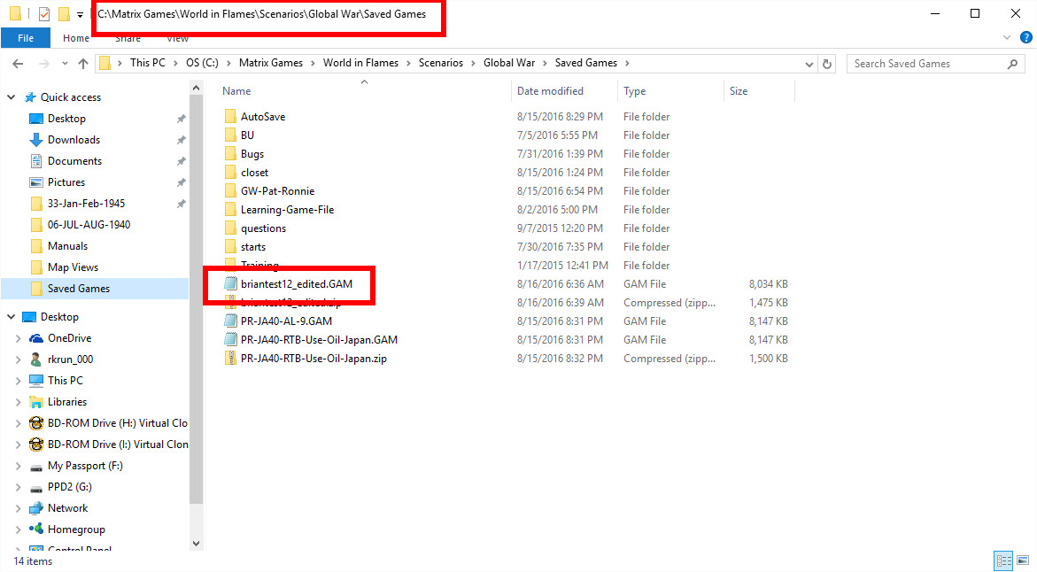
Task: Select the closet folder
Action: (x=255, y=172)
